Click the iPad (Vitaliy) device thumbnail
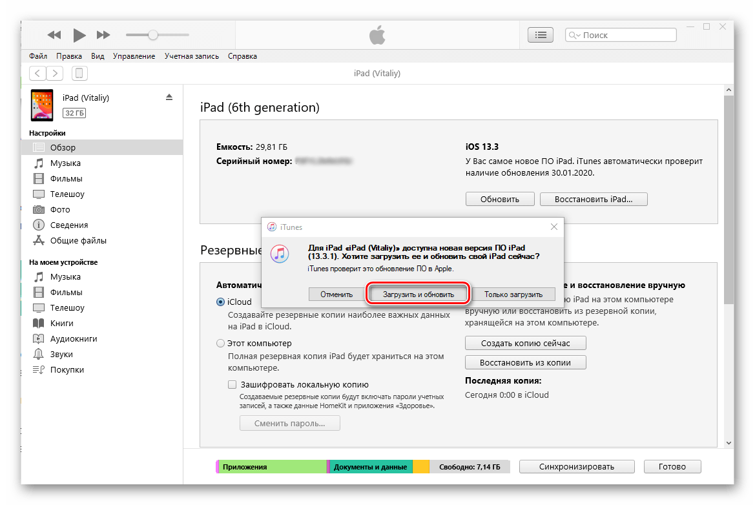The height and width of the screenshot is (505, 755). [42, 105]
